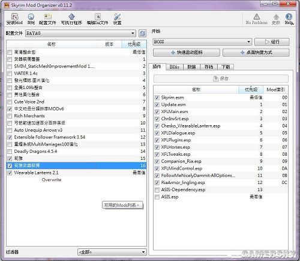Expand the BAYAG profile dropdown
The height and width of the screenshot is (261, 300).
click(80, 33)
